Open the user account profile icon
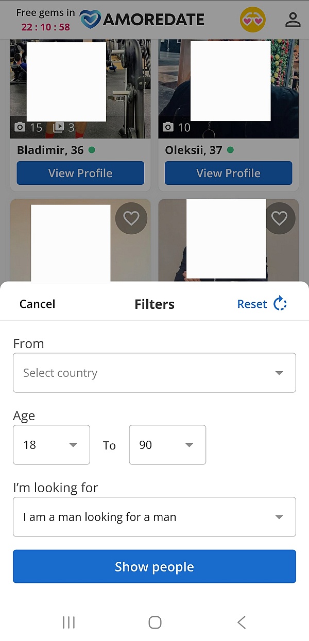The height and width of the screenshot is (641, 309). [293, 20]
